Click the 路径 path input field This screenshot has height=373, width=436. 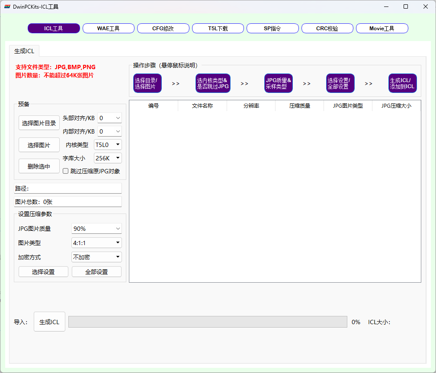click(68, 188)
